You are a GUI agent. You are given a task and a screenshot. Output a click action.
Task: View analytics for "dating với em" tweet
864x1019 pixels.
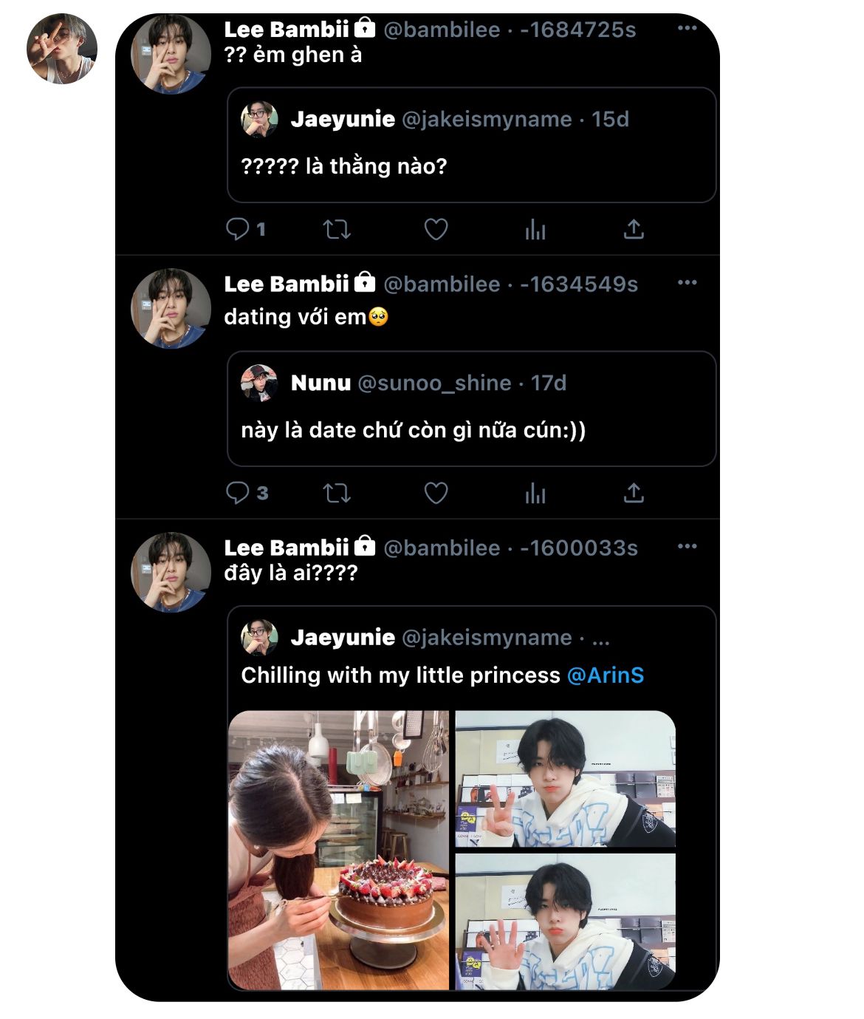pos(535,494)
